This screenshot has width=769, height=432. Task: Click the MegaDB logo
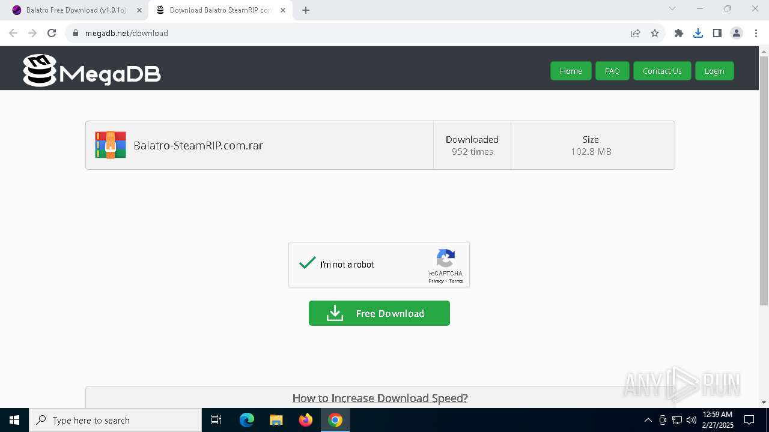(92, 71)
